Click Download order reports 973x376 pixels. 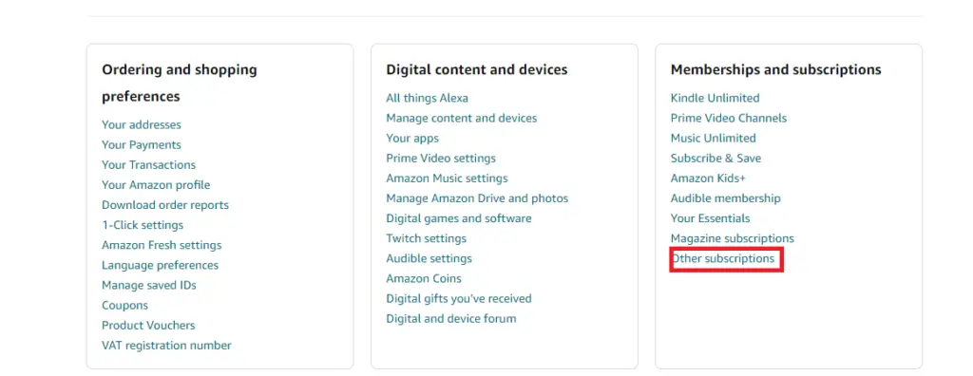165,205
